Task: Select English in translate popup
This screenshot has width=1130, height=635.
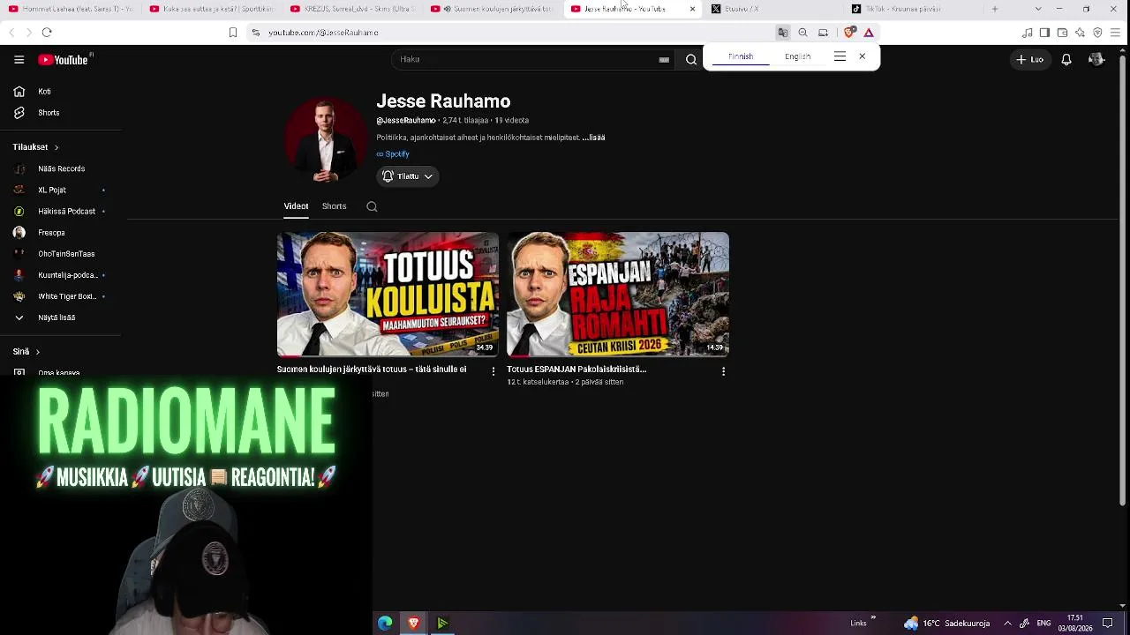Action: click(797, 56)
